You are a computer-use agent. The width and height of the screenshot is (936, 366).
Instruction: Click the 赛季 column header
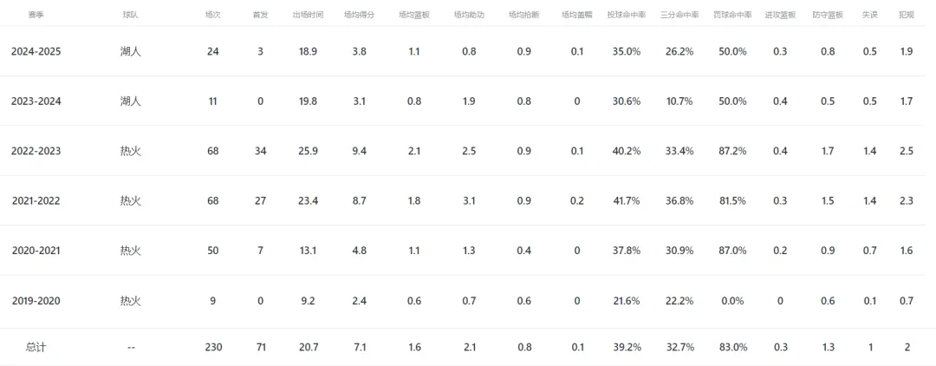(x=36, y=15)
